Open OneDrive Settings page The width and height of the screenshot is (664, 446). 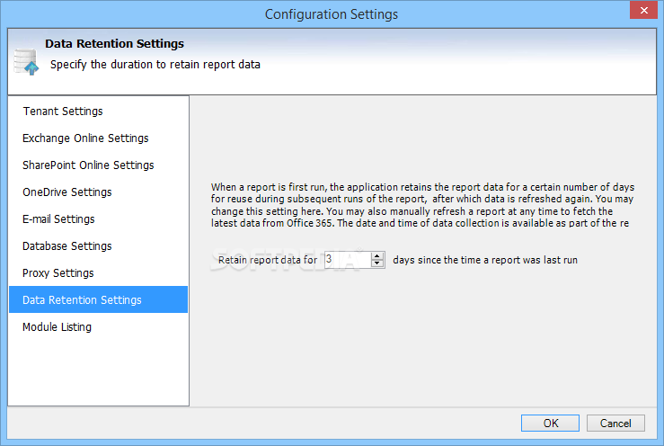point(66,192)
